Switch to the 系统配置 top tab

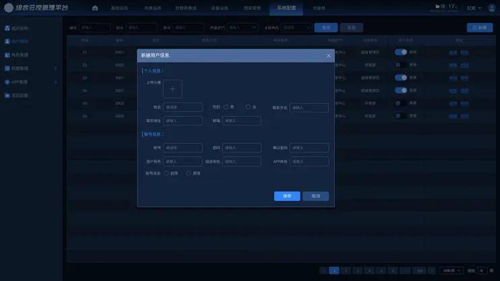tap(286, 8)
